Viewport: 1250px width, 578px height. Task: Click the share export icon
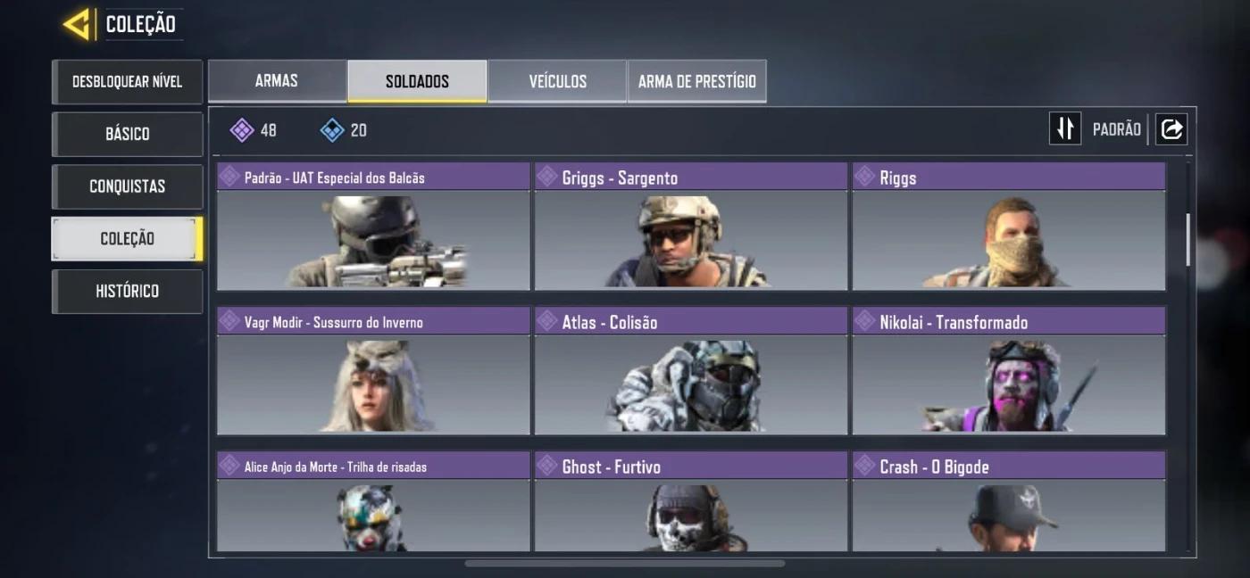pyautogui.click(x=1171, y=128)
